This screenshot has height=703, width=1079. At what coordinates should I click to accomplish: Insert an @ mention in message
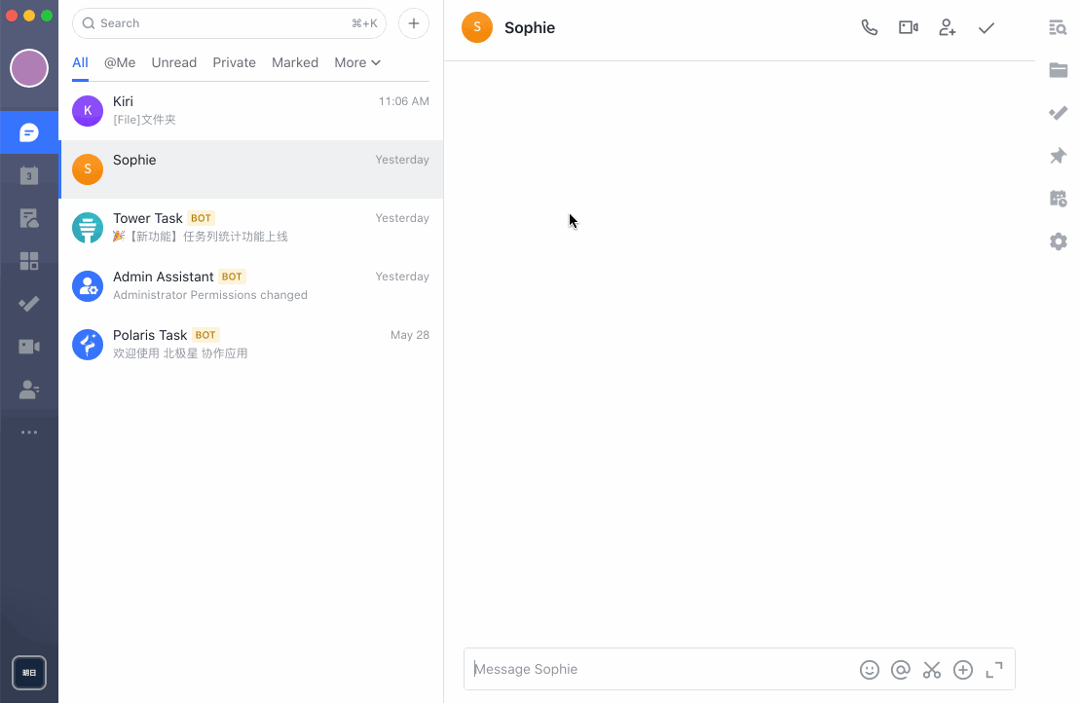pyautogui.click(x=901, y=670)
